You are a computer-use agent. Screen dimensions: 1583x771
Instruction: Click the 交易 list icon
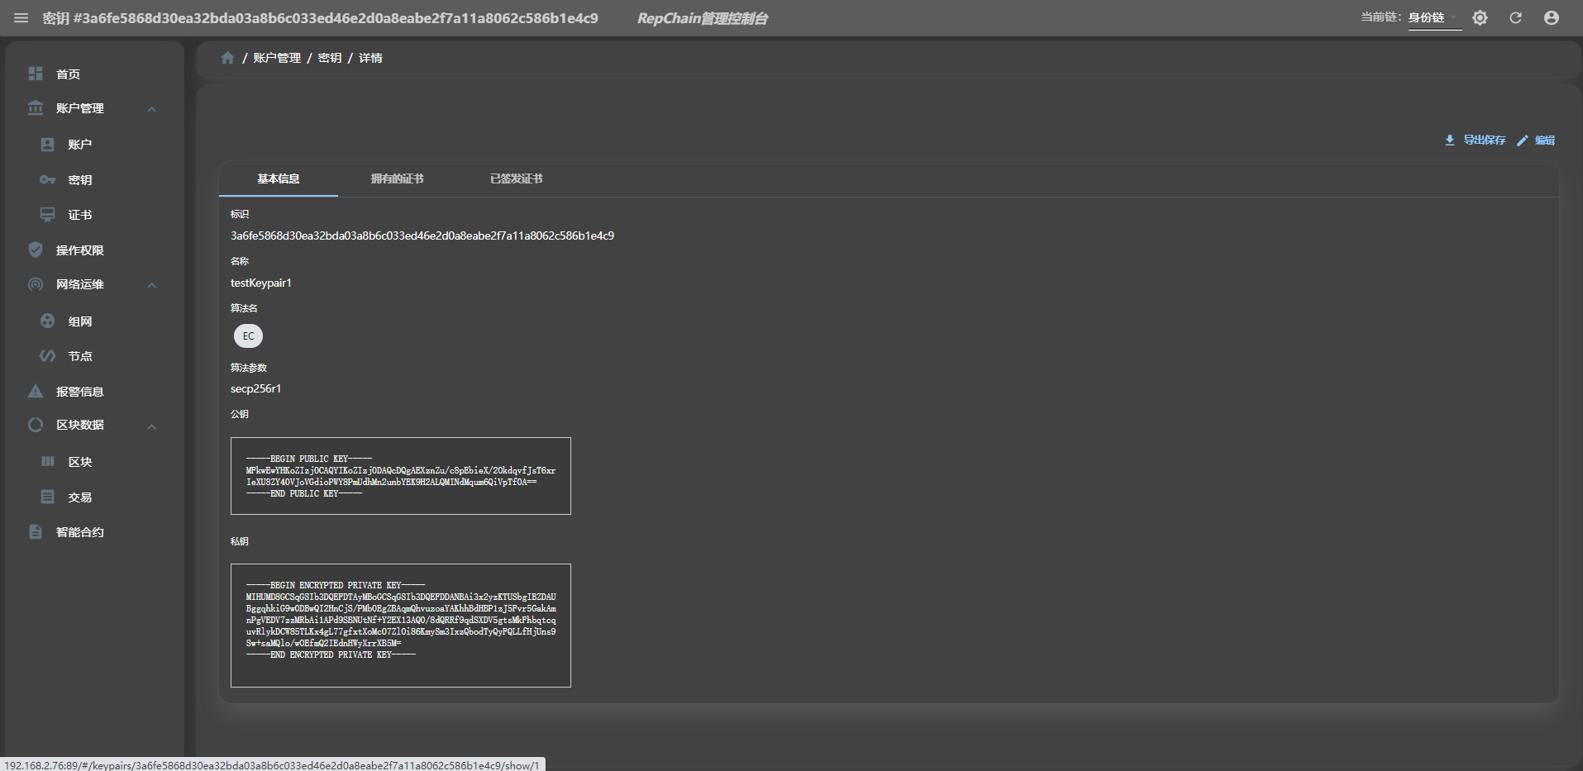point(48,497)
